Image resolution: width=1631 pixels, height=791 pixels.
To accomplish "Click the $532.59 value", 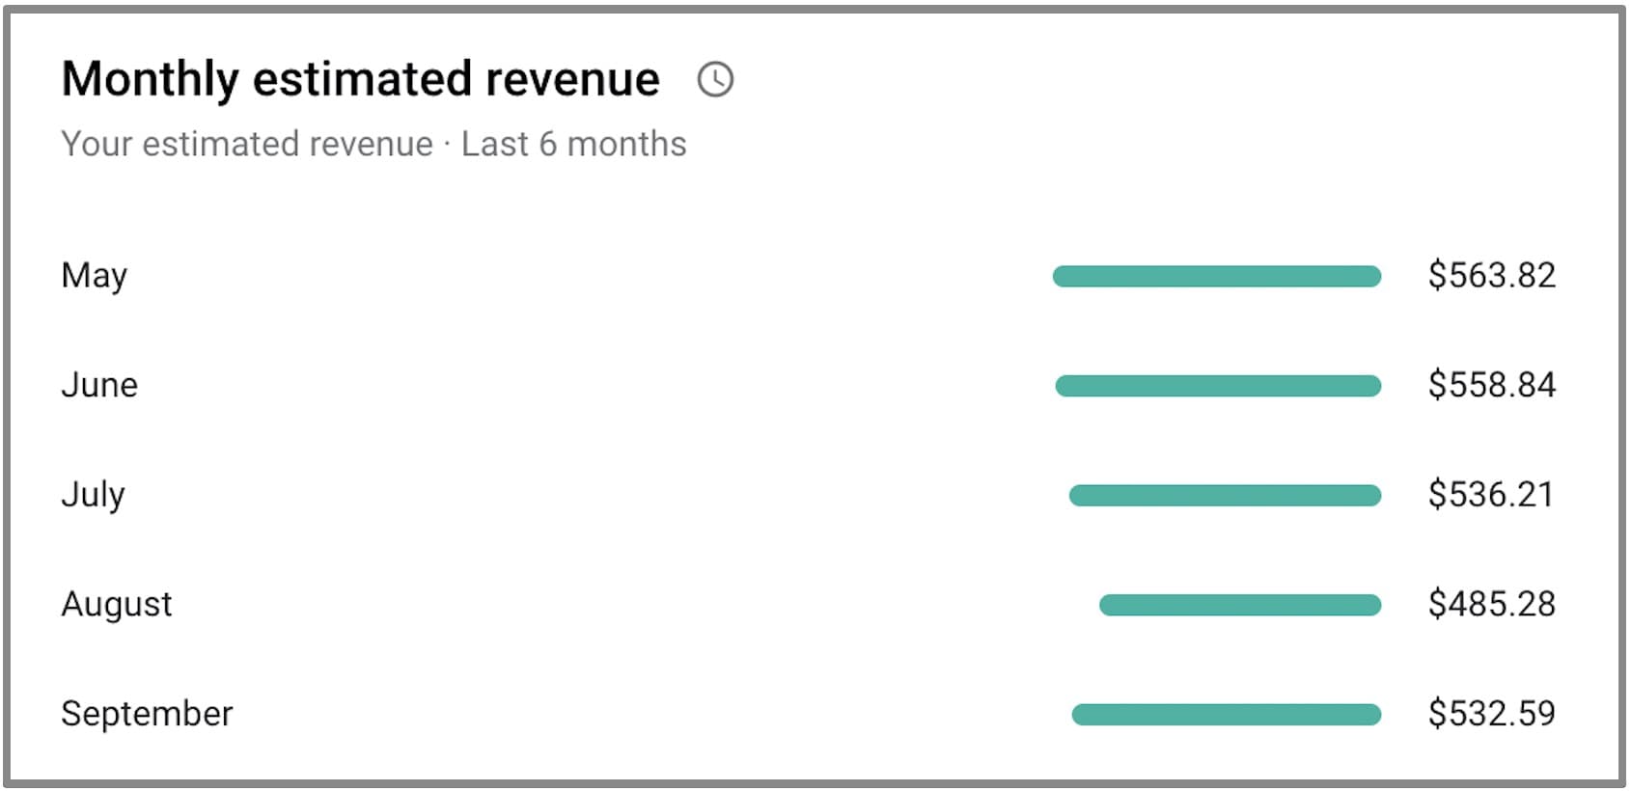I will 1492,714.
